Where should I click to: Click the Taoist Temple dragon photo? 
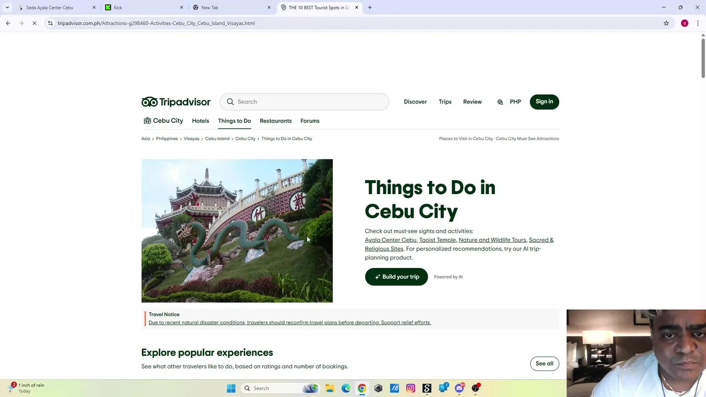(x=237, y=230)
